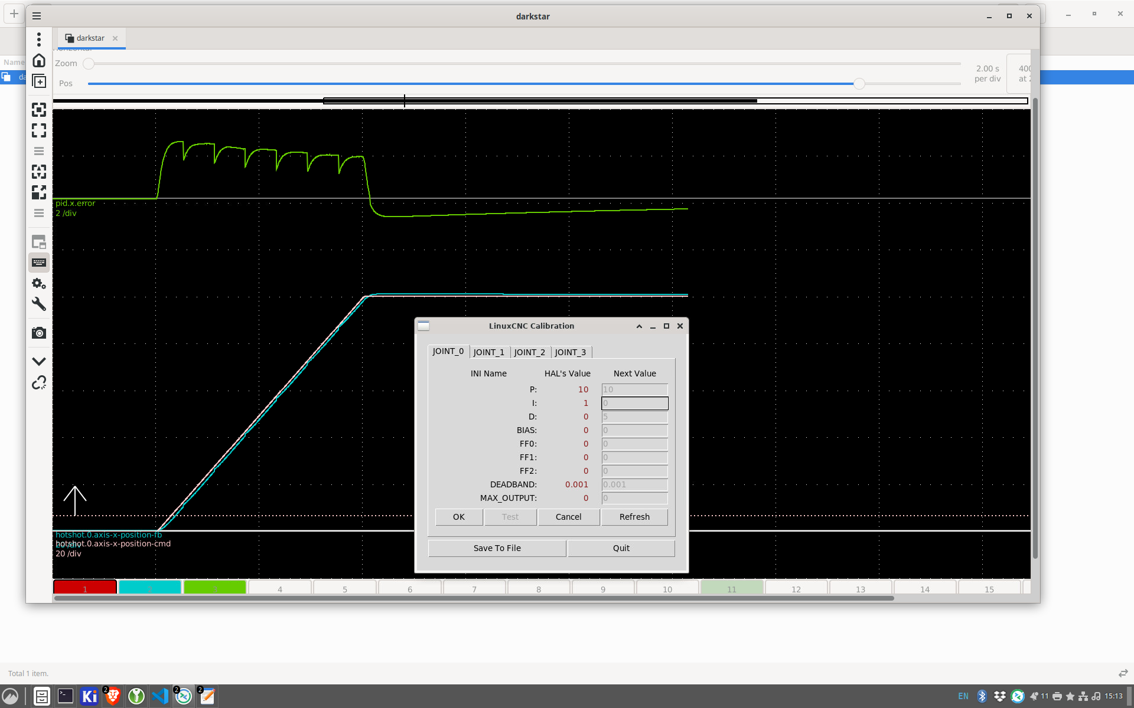Switch to the JOINT_3 tab
The width and height of the screenshot is (1134, 708).
[x=571, y=352]
